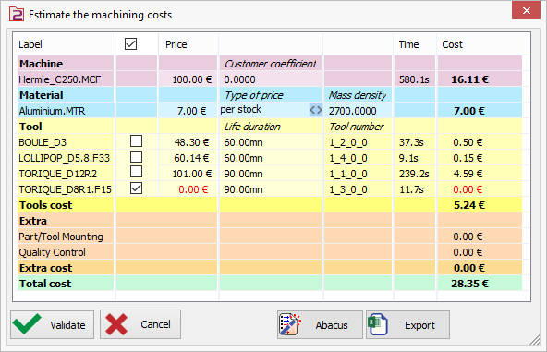Image resolution: width=547 pixels, height=352 pixels.
Task: Click the Cost column header
Action: coord(452,44)
